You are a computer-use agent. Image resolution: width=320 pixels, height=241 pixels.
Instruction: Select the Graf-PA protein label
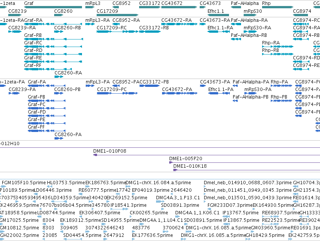click(x=37, y=82)
